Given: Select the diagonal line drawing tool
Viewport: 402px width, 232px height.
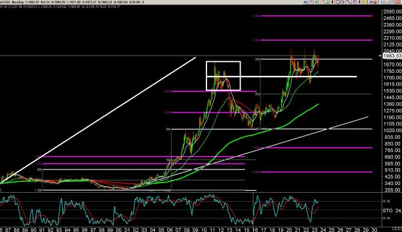Looking at the screenshot, I should [x=349, y=2].
